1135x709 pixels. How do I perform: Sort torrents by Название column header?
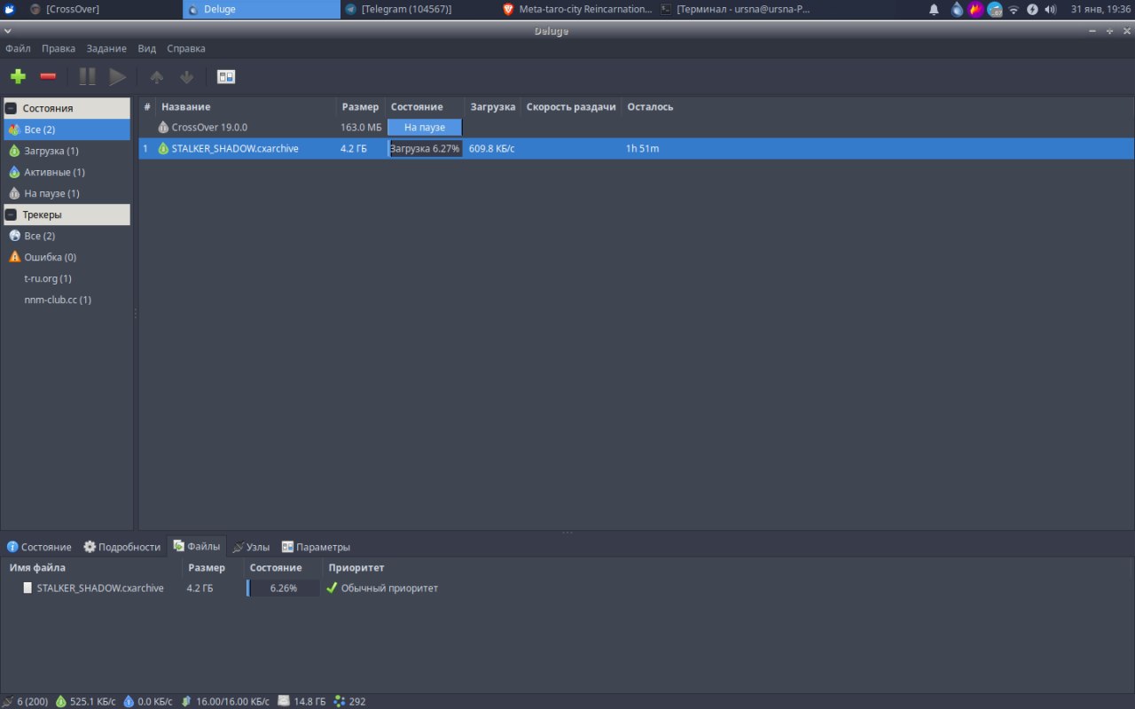click(246, 106)
